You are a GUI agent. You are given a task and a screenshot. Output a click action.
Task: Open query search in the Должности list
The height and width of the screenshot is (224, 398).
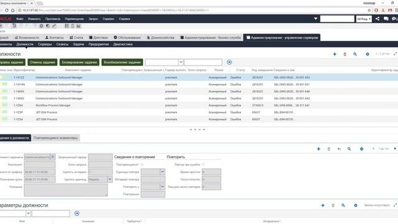[x=355, y=54]
